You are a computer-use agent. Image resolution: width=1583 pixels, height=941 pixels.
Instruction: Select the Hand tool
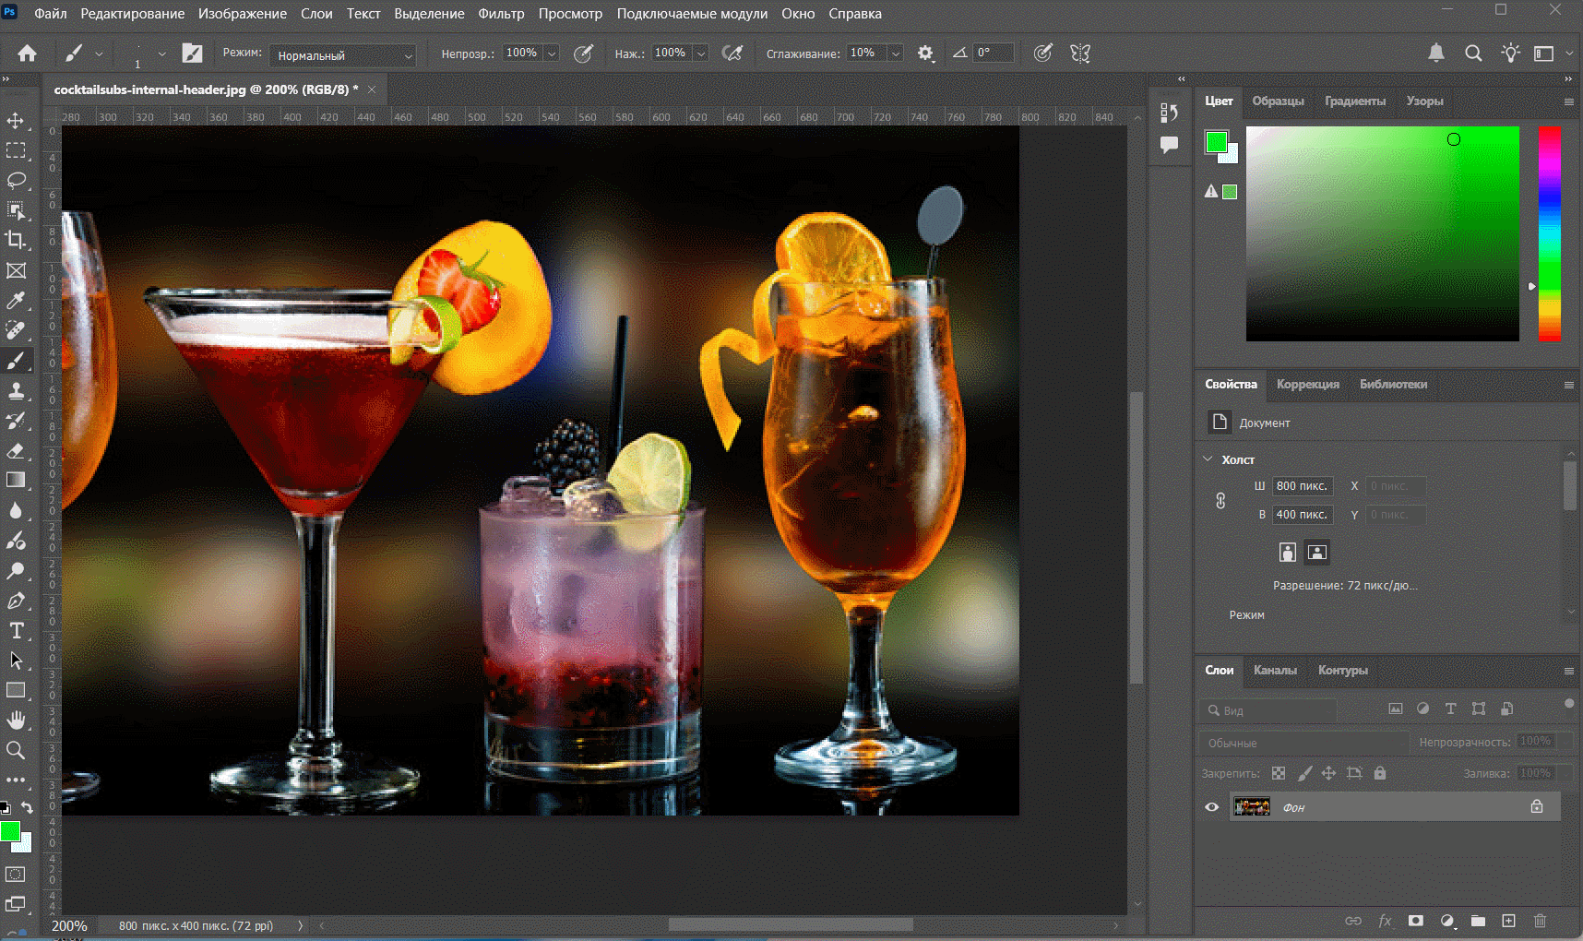tap(16, 721)
